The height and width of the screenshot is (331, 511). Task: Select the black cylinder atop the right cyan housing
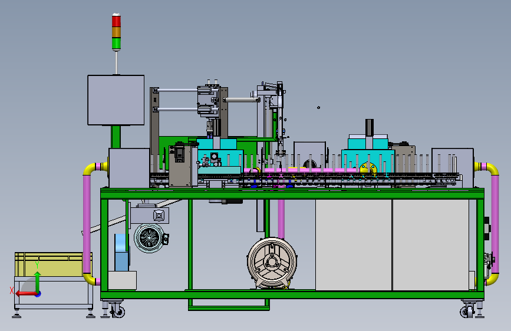coord(369,127)
